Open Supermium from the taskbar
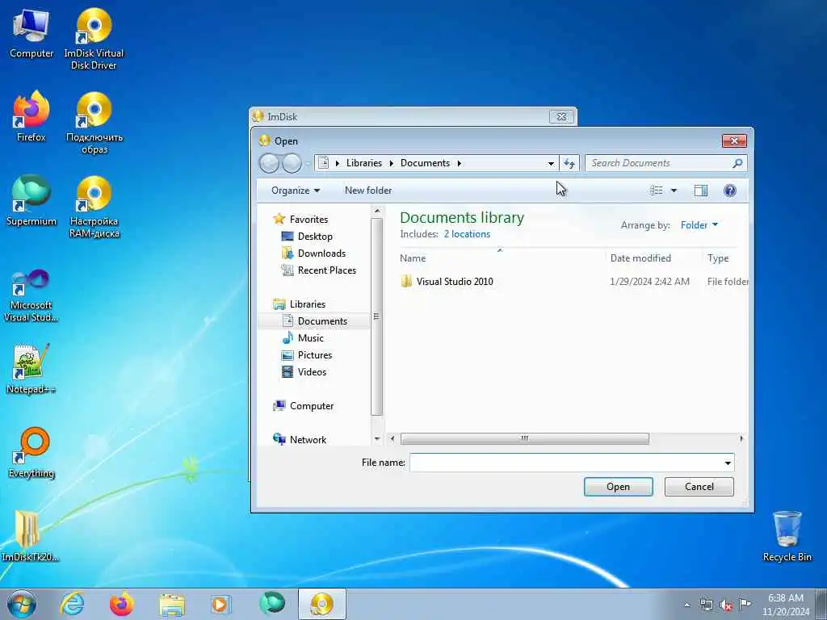This screenshot has height=620, width=827. coord(272,603)
